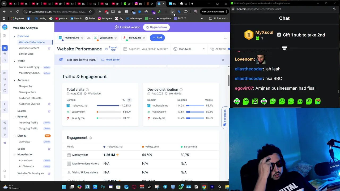Open Demographics in sidebar
This screenshot has width=340, height=191.
click(27, 92)
